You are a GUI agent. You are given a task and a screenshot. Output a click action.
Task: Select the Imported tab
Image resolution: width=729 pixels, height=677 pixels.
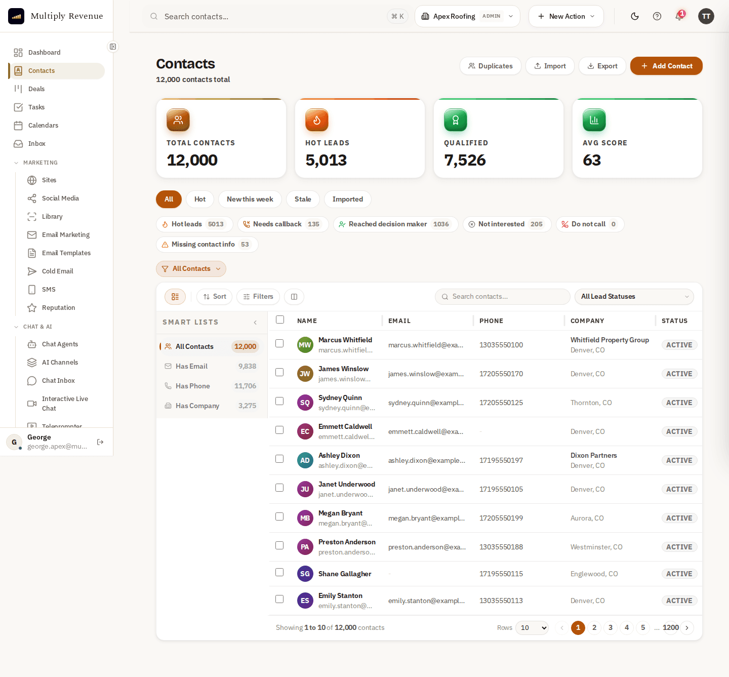(x=348, y=200)
